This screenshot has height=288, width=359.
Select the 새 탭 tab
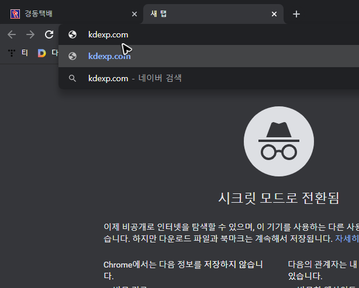coord(213,14)
